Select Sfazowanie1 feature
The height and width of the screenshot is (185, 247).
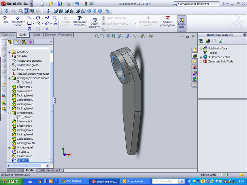pos(24,87)
